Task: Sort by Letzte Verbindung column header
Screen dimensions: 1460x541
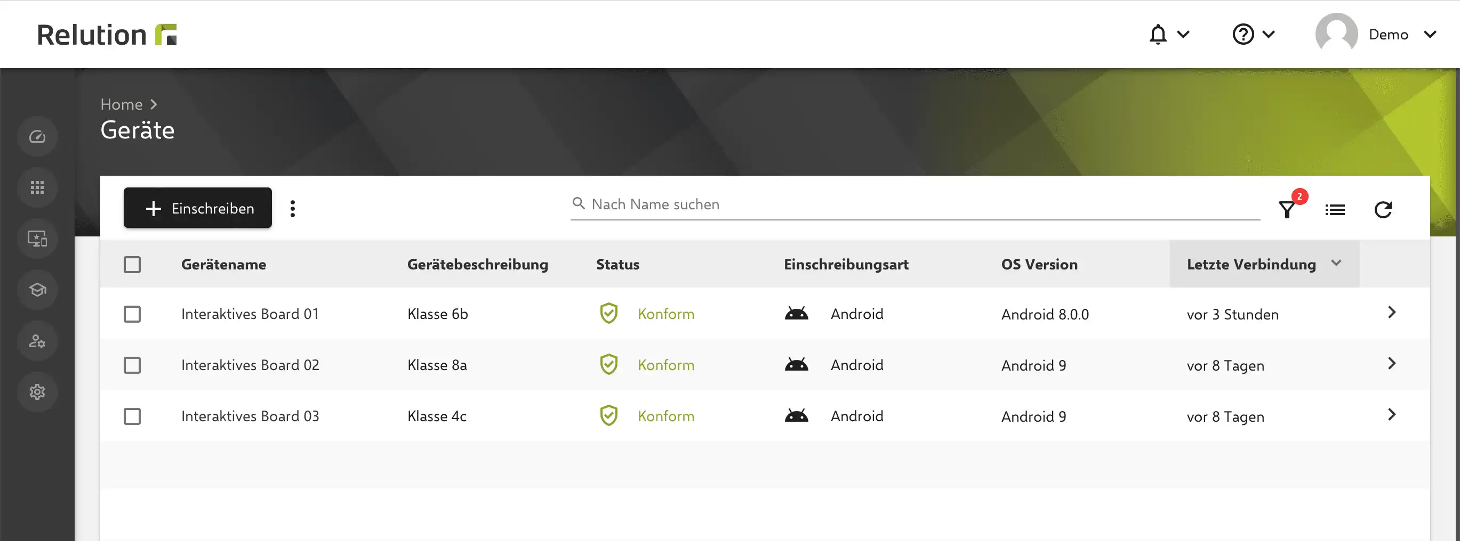Action: click(x=1251, y=264)
